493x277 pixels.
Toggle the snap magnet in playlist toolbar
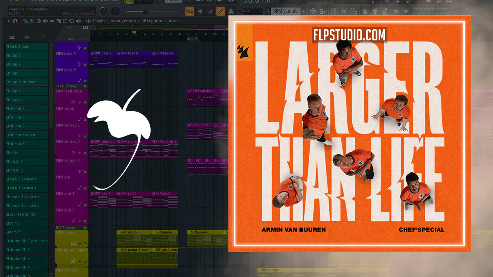[x=15, y=21]
